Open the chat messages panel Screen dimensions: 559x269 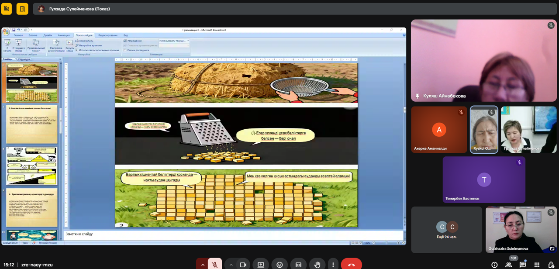click(x=523, y=265)
